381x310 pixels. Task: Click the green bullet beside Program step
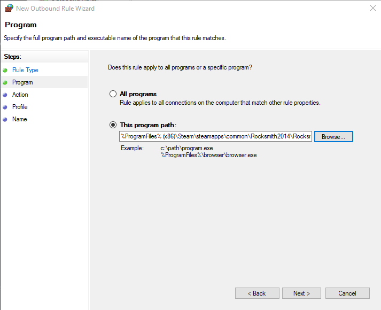click(x=5, y=82)
